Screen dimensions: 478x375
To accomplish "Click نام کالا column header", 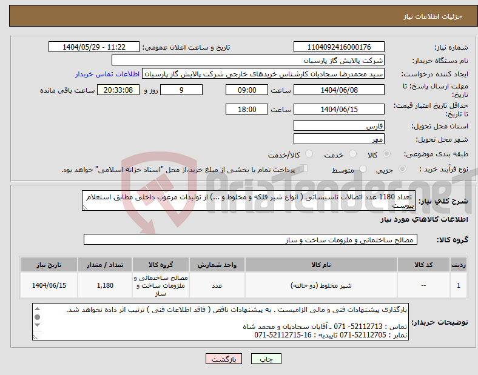I will (321, 265).
